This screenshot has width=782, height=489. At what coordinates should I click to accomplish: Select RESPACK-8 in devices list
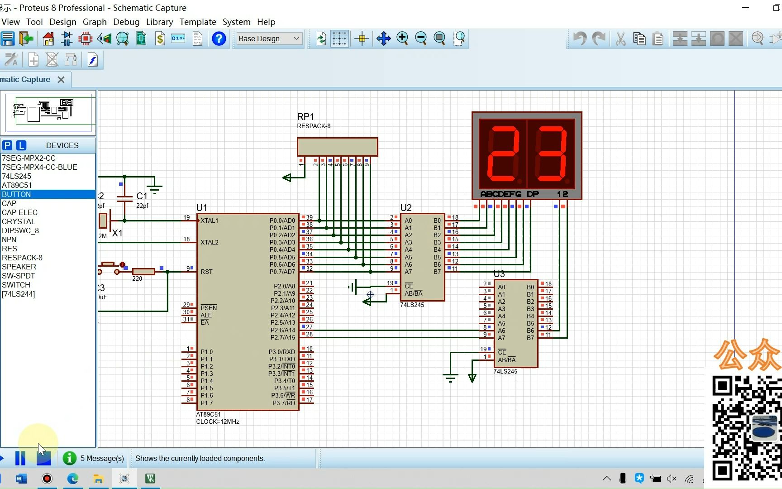click(x=48, y=258)
